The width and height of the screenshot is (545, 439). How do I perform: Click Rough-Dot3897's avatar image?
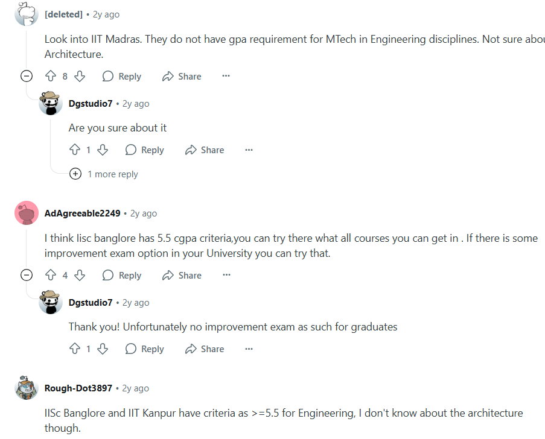(27, 388)
